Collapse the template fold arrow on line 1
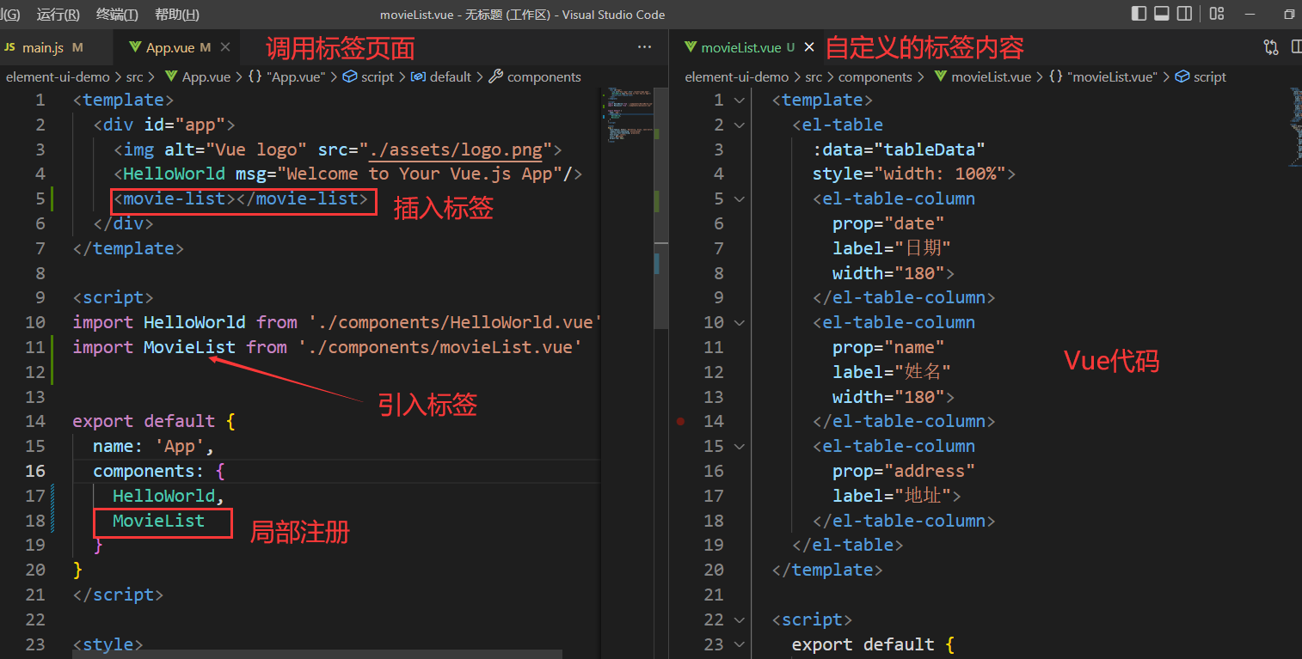 coord(739,101)
